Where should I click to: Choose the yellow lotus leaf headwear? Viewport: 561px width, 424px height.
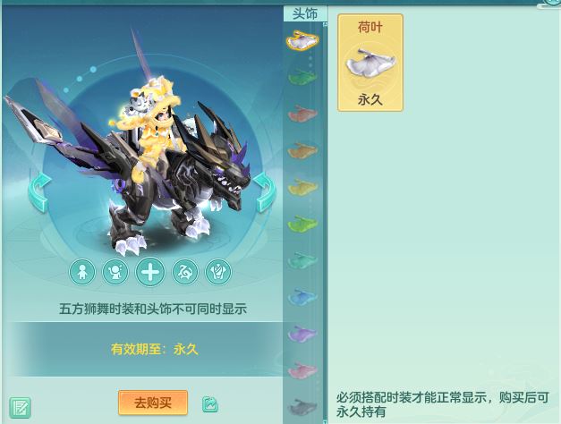pos(302,187)
